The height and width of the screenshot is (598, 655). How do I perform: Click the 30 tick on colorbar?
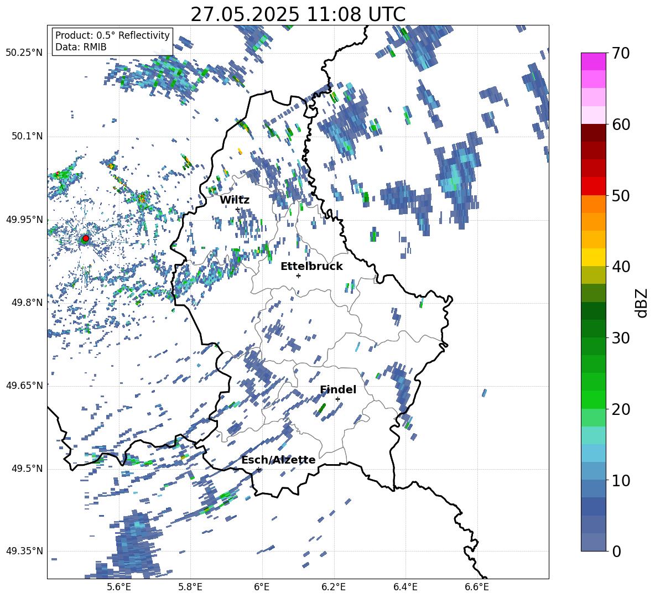[x=620, y=338]
